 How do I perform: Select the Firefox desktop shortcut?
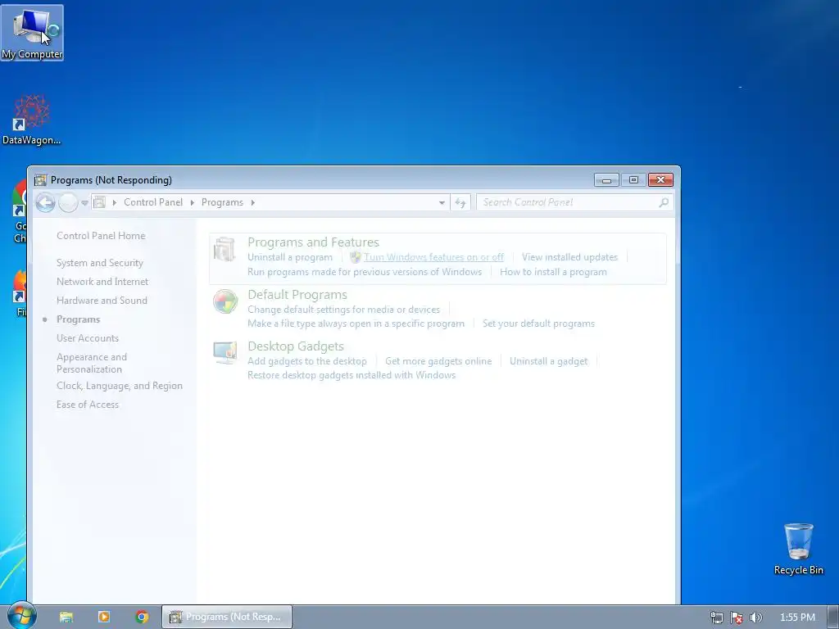tap(20, 294)
